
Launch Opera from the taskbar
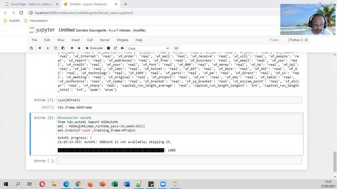tap(42, 184)
